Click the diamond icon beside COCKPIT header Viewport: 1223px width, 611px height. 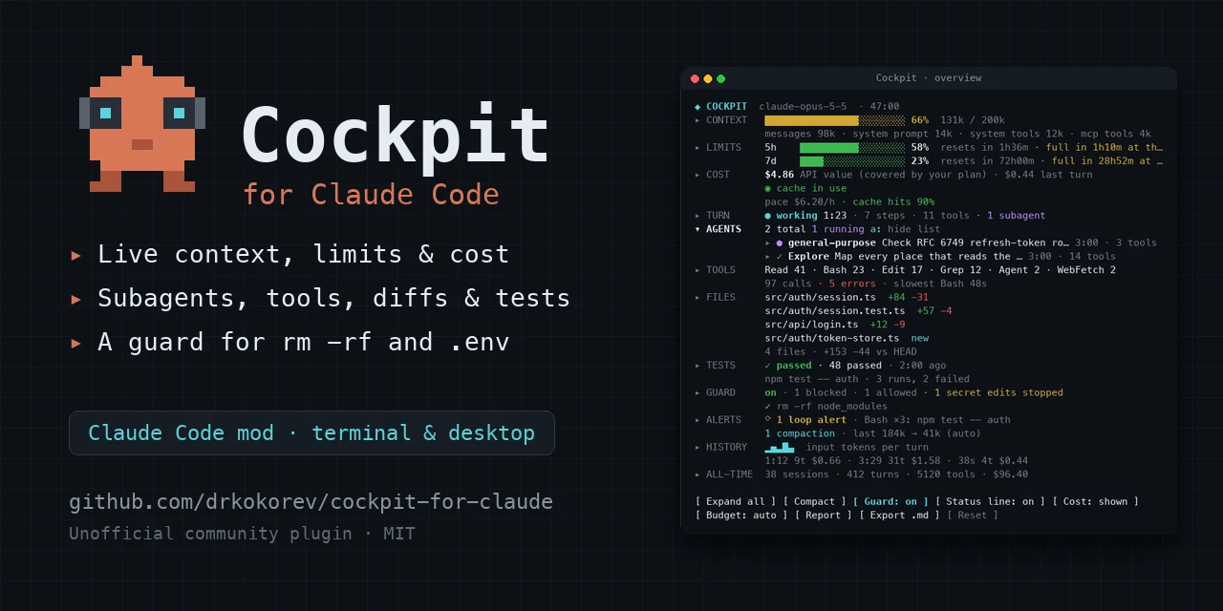tap(697, 107)
